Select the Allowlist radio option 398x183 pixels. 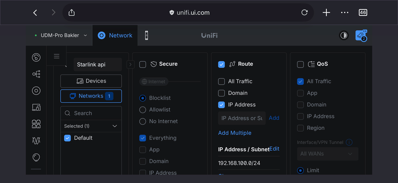pos(143,109)
